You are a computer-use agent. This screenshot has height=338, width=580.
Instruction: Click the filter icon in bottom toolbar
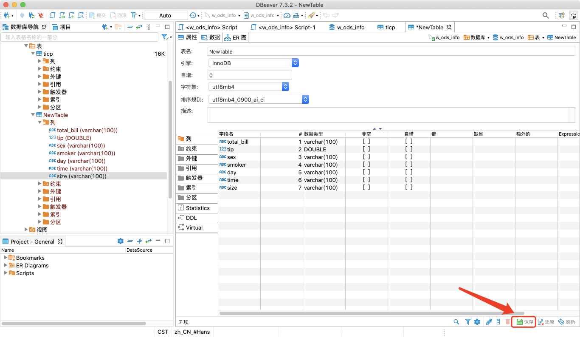coord(467,322)
